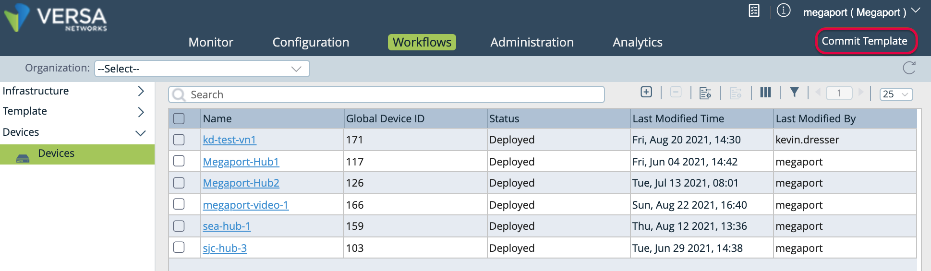Click the import/settings list icon in toolbar
The width and height of the screenshot is (931, 271).
(x=705, y=93)
